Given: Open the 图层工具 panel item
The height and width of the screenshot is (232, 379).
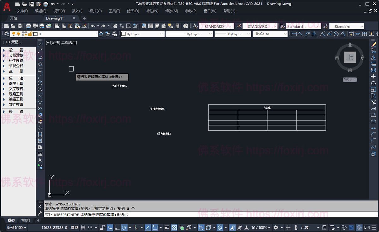Looking at the screenshot, I should click(16, 83).
